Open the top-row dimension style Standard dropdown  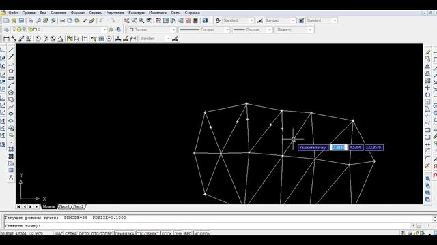click(x=279, y=20)
